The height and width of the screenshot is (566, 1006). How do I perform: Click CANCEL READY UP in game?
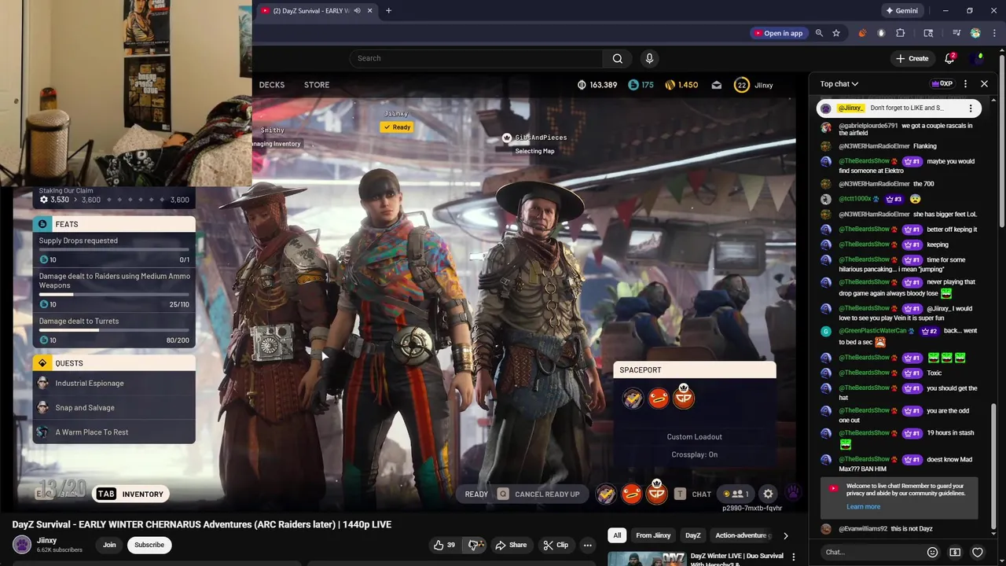(539, 494)
